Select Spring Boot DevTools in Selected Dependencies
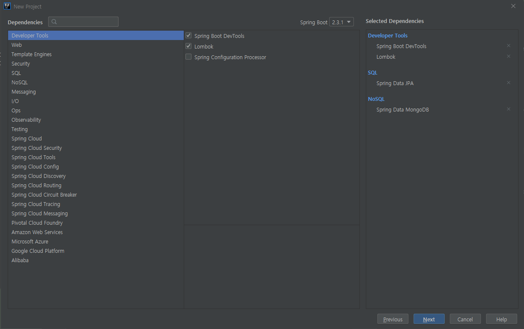Screen dimensions: 524x329 click(x=401, y=46)
